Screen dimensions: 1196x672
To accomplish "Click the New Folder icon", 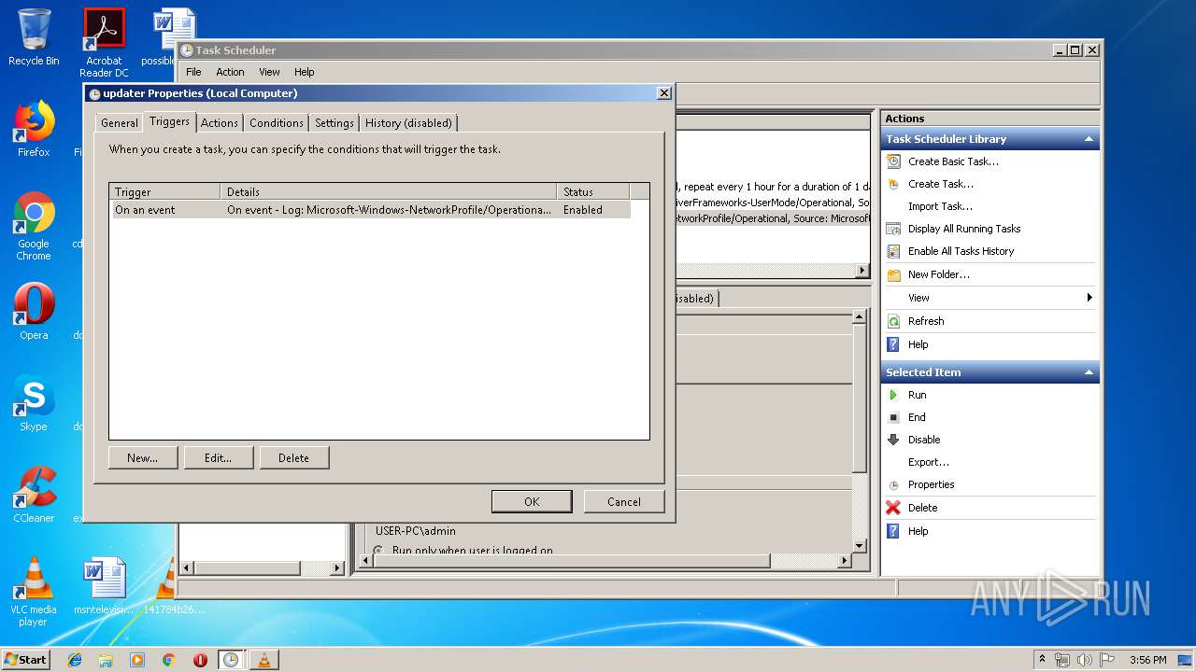I will (x=893, y=274).
